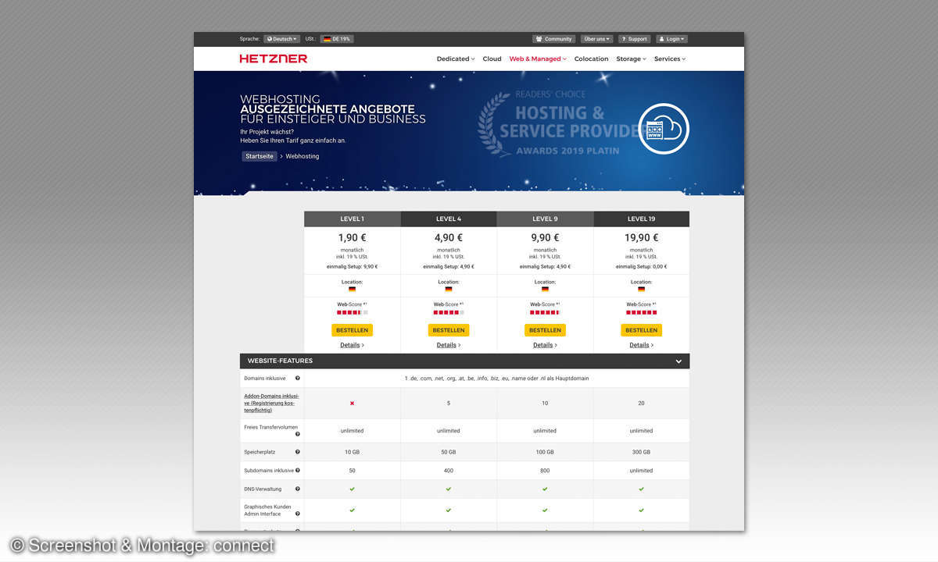938x562 pixels.
Task: Click the Level 19 Web-Score rating bar
Action: pos(642,312)
